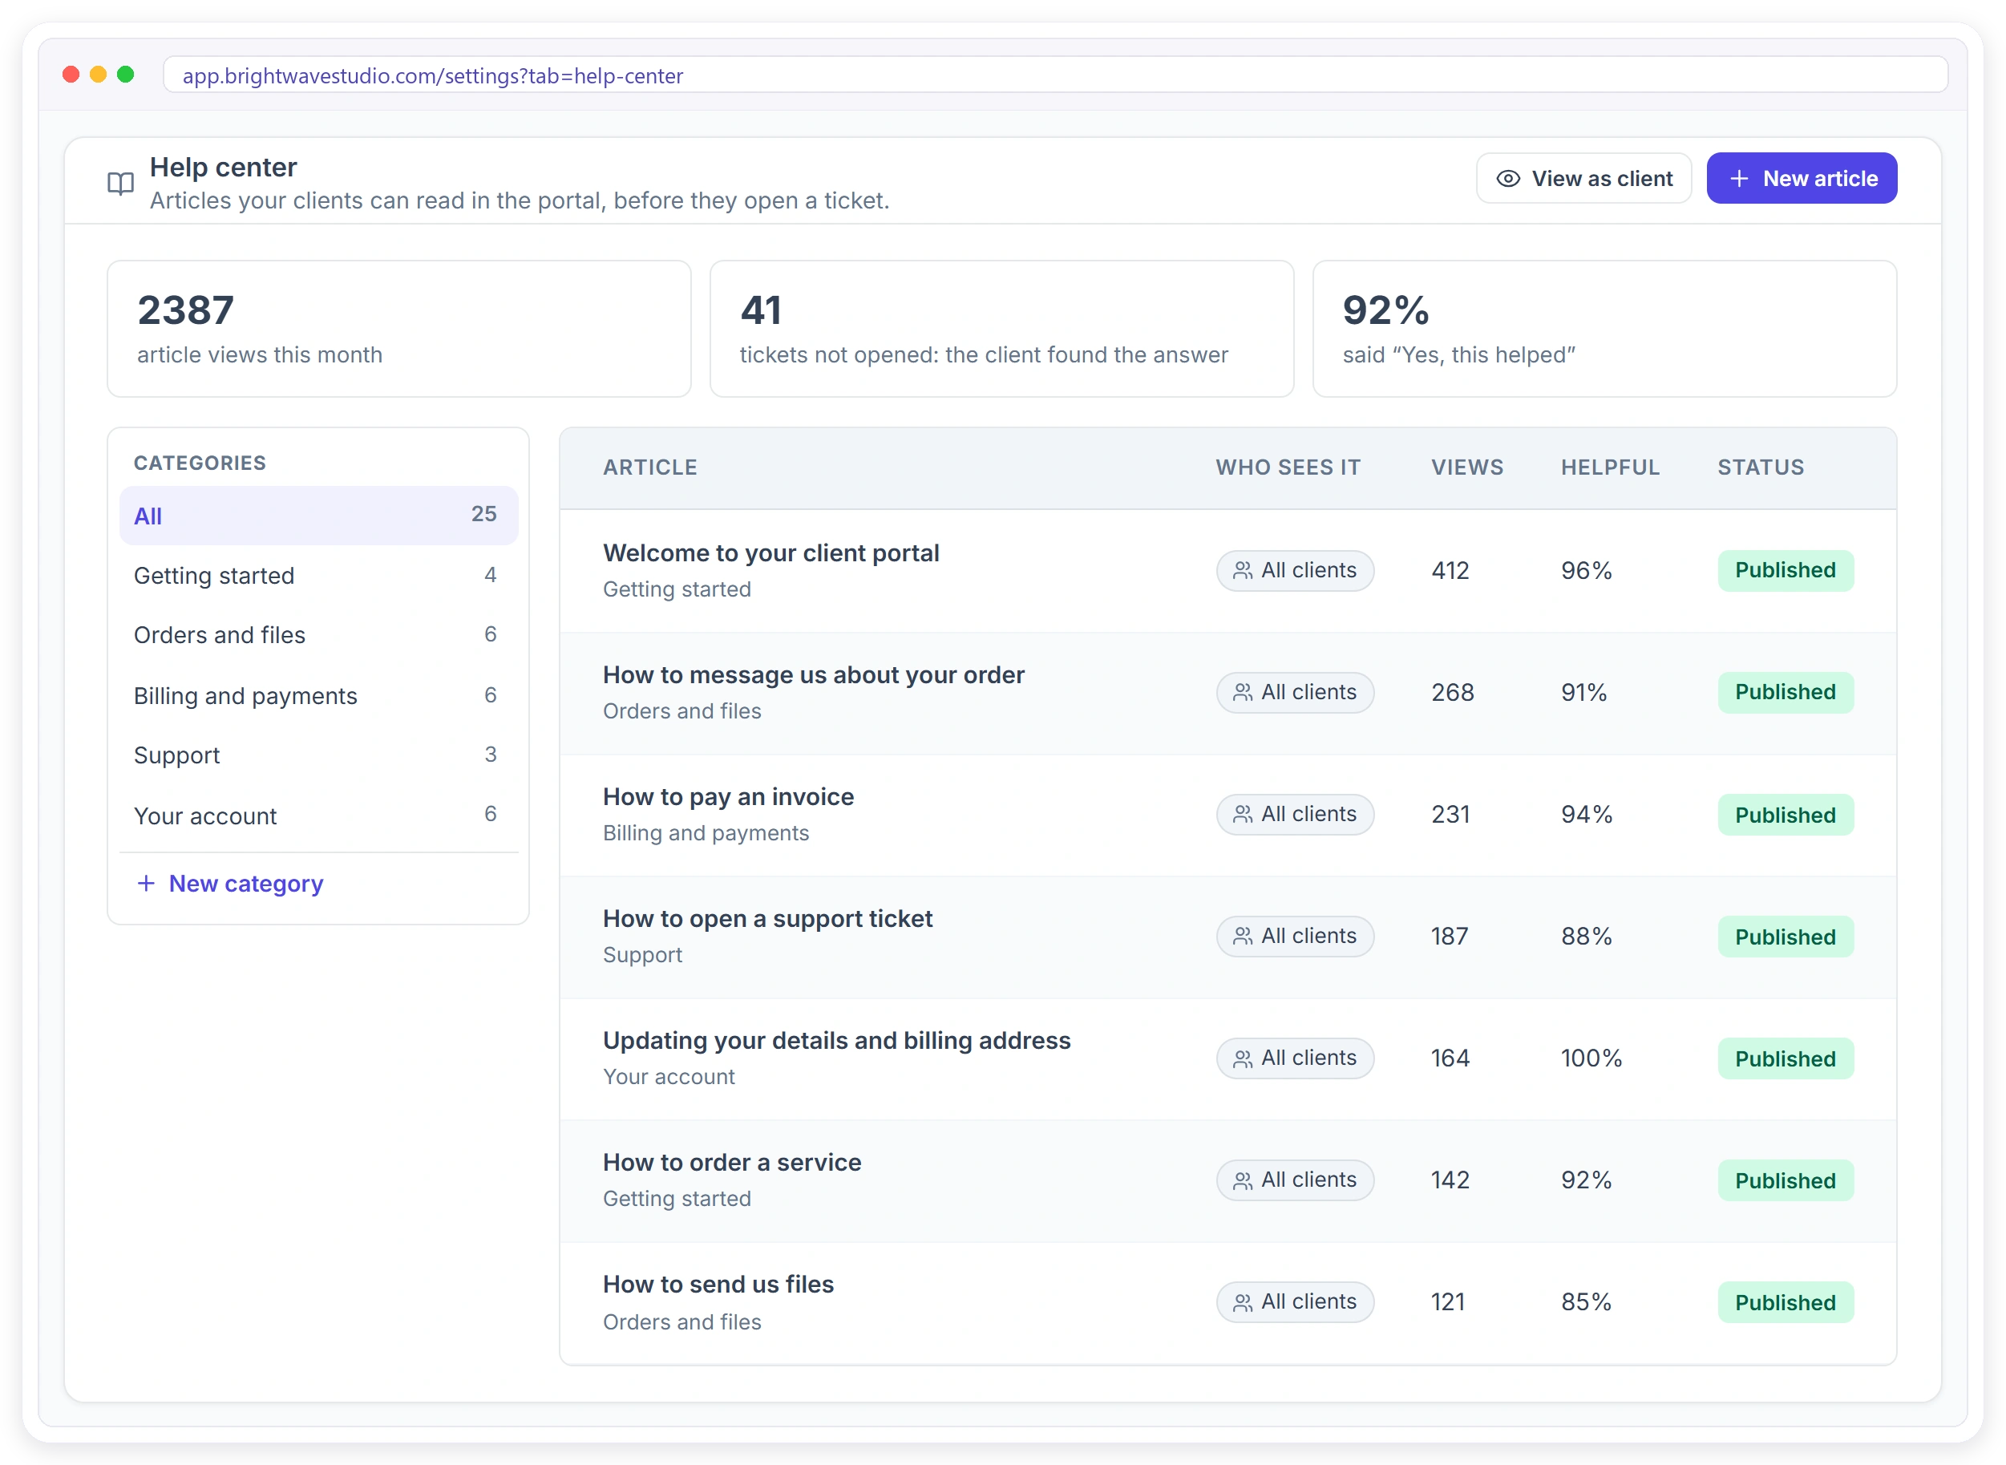Open article How to pay an invoice
This screenshot has height=1465, width=2006.
click(x=728, y=796)
